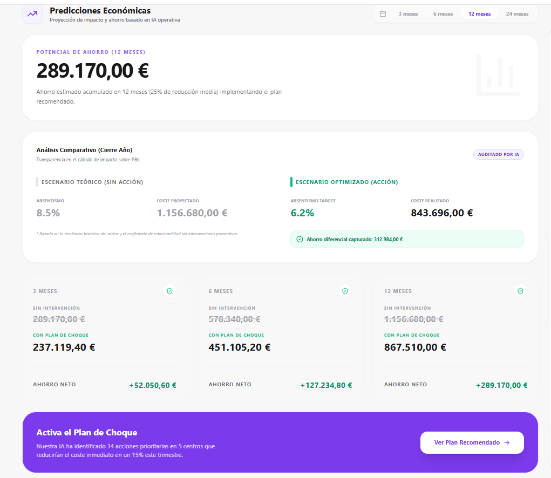Click the Predicciones Económicas title
Image resolution: width=551 pixels, height=478 pixels.
click(x=100, y=11)
